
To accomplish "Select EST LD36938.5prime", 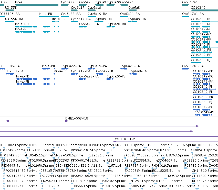I will [29, 148].
